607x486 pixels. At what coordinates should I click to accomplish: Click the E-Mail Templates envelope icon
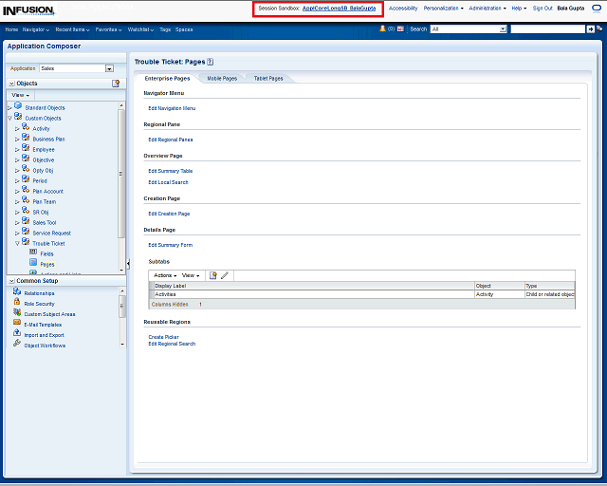(17, 324)
